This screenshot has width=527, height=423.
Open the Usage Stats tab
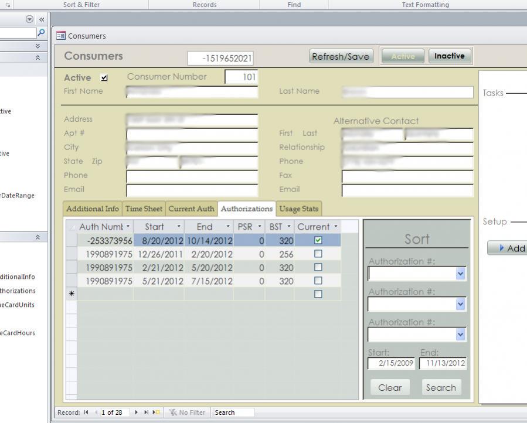click(x=298, y=209)
